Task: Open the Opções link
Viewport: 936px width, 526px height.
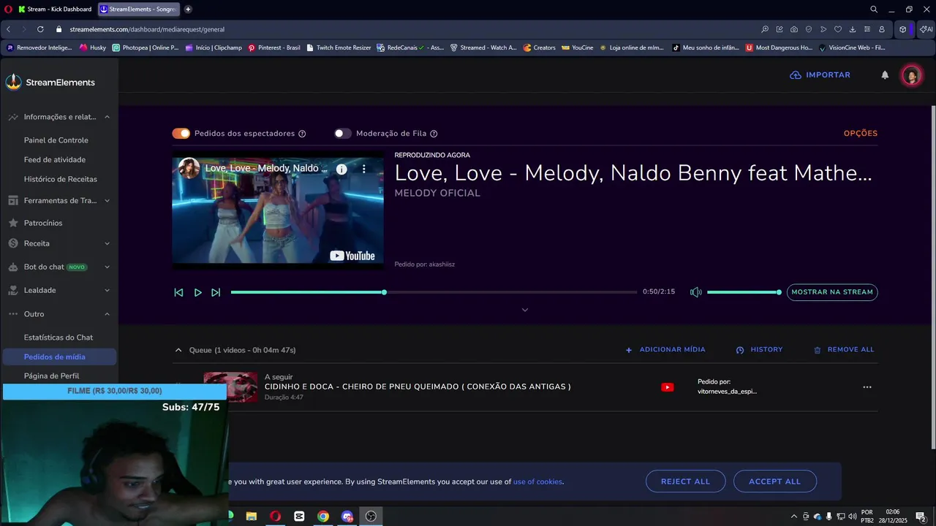Action: [861, 134]
